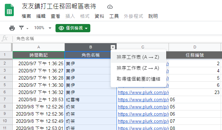This screenshot has width=222, height=130.
Task: Click task number 2 cell in row 2
Action: 195,63
